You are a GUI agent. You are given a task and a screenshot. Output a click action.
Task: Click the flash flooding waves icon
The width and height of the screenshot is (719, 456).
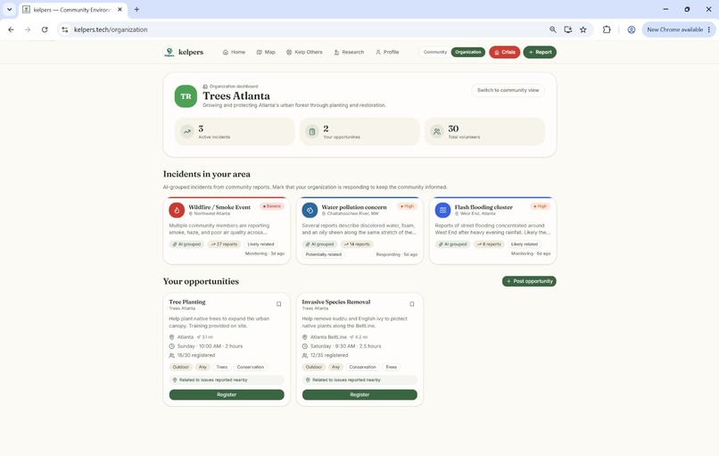[442, 210]
